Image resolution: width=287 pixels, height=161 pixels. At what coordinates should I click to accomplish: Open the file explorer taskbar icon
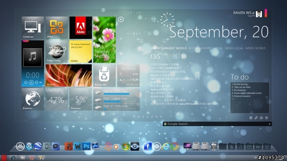[x=23, y=158]
